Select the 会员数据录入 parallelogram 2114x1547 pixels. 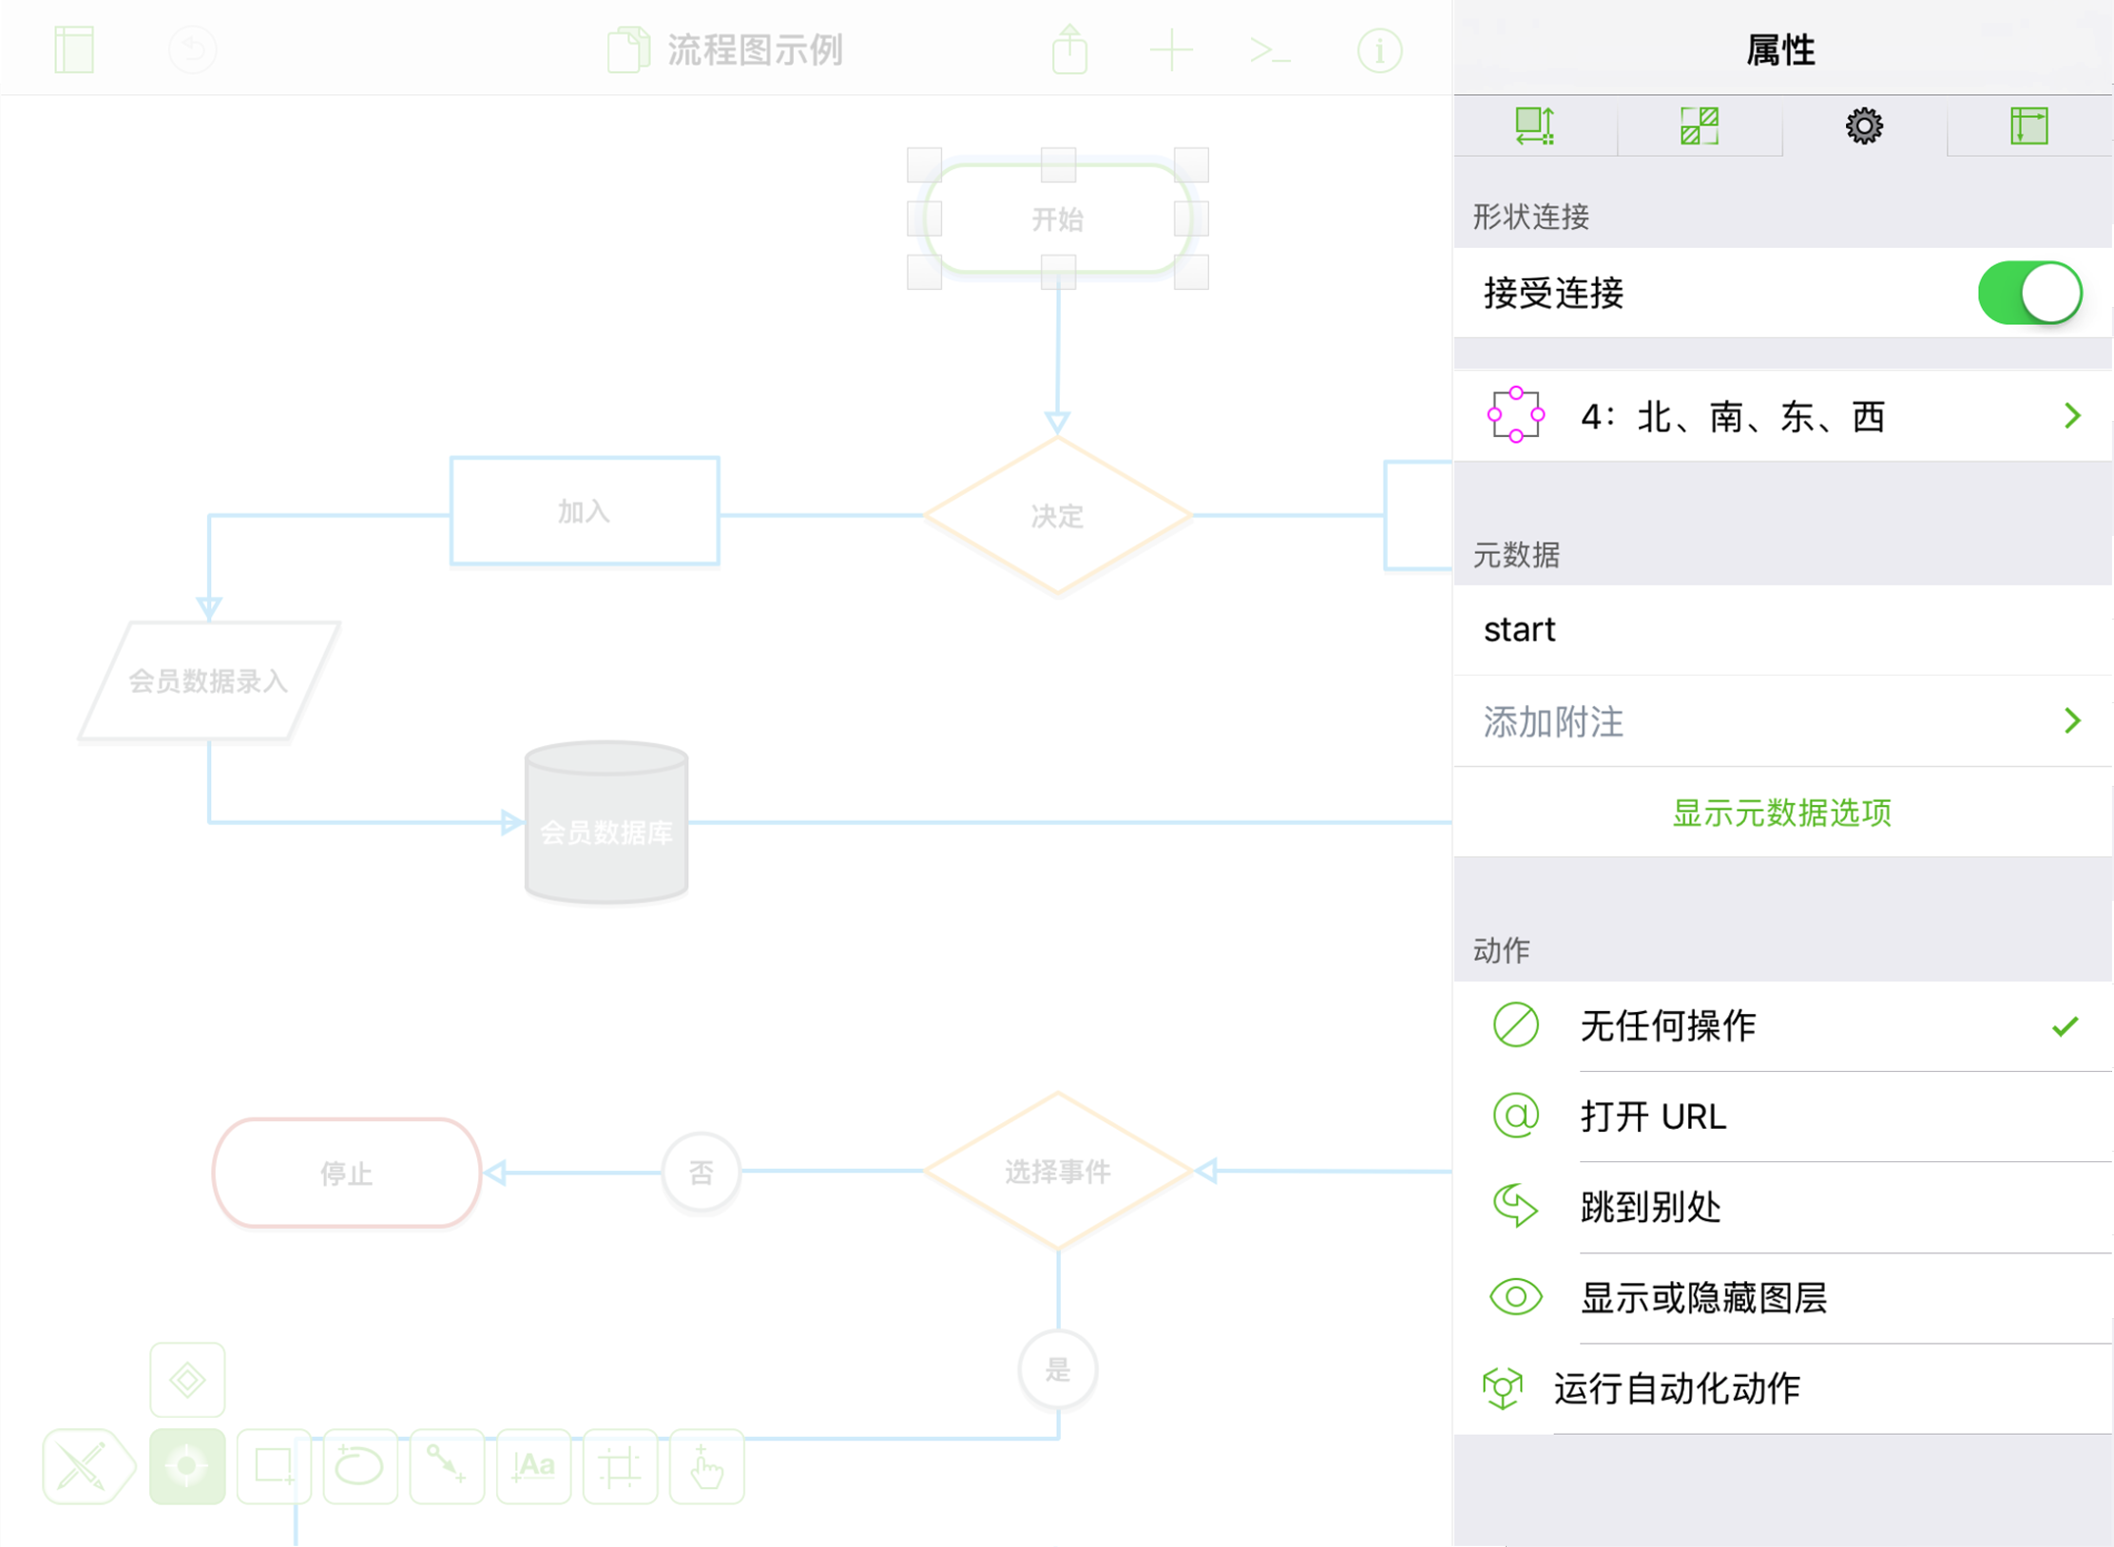(209, 680)
